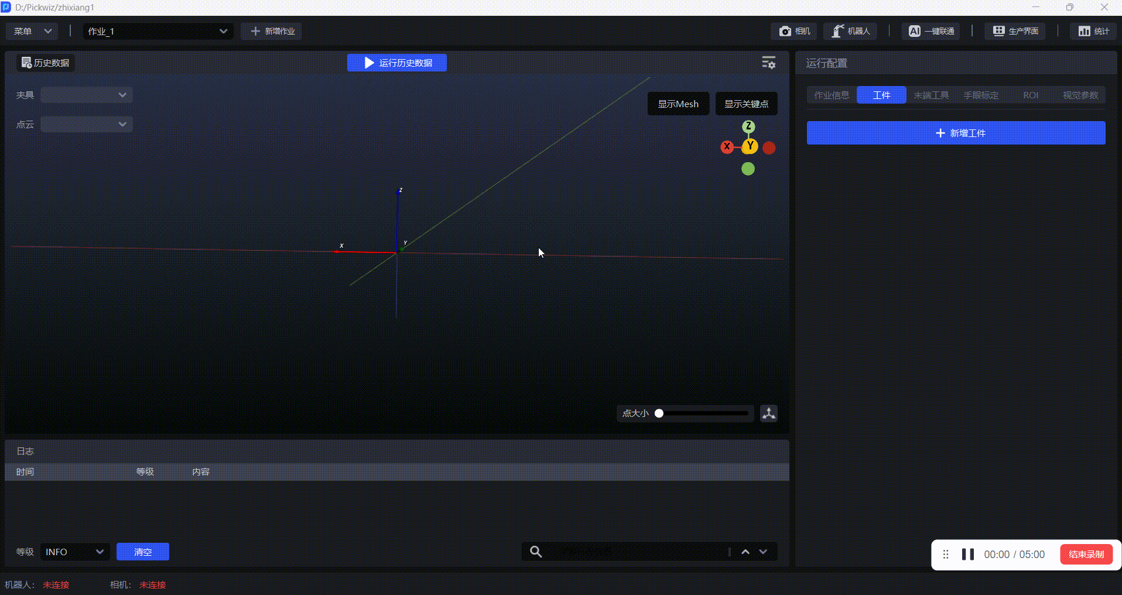Open the robot (机器人) settings
Image resolution: width=1122 pixels, height=595 pixels.
(x=851, y=31)
